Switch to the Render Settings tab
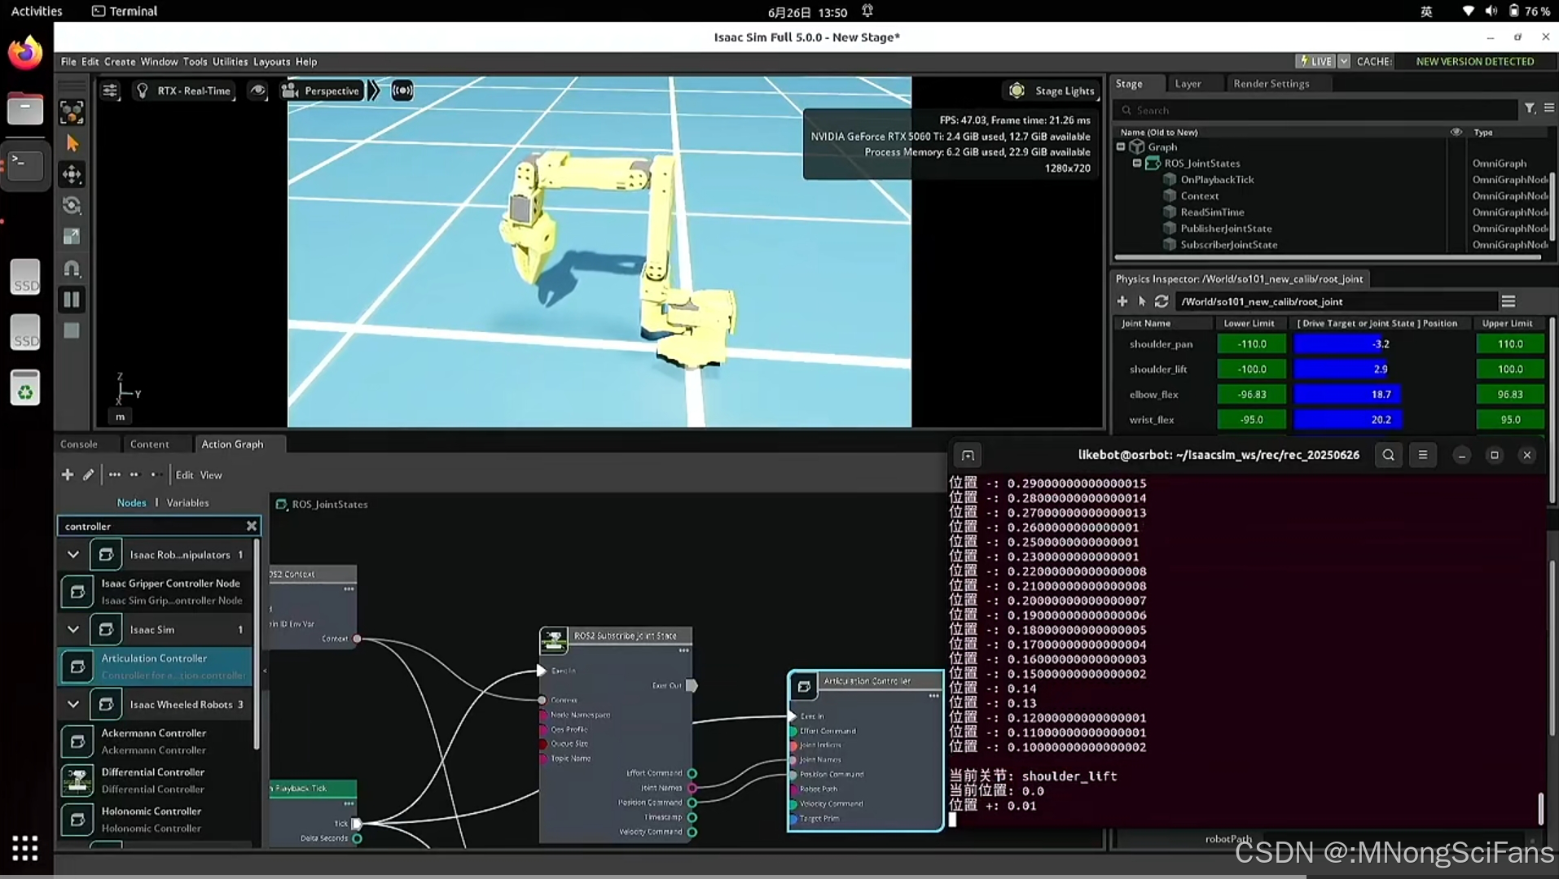 1271,84
